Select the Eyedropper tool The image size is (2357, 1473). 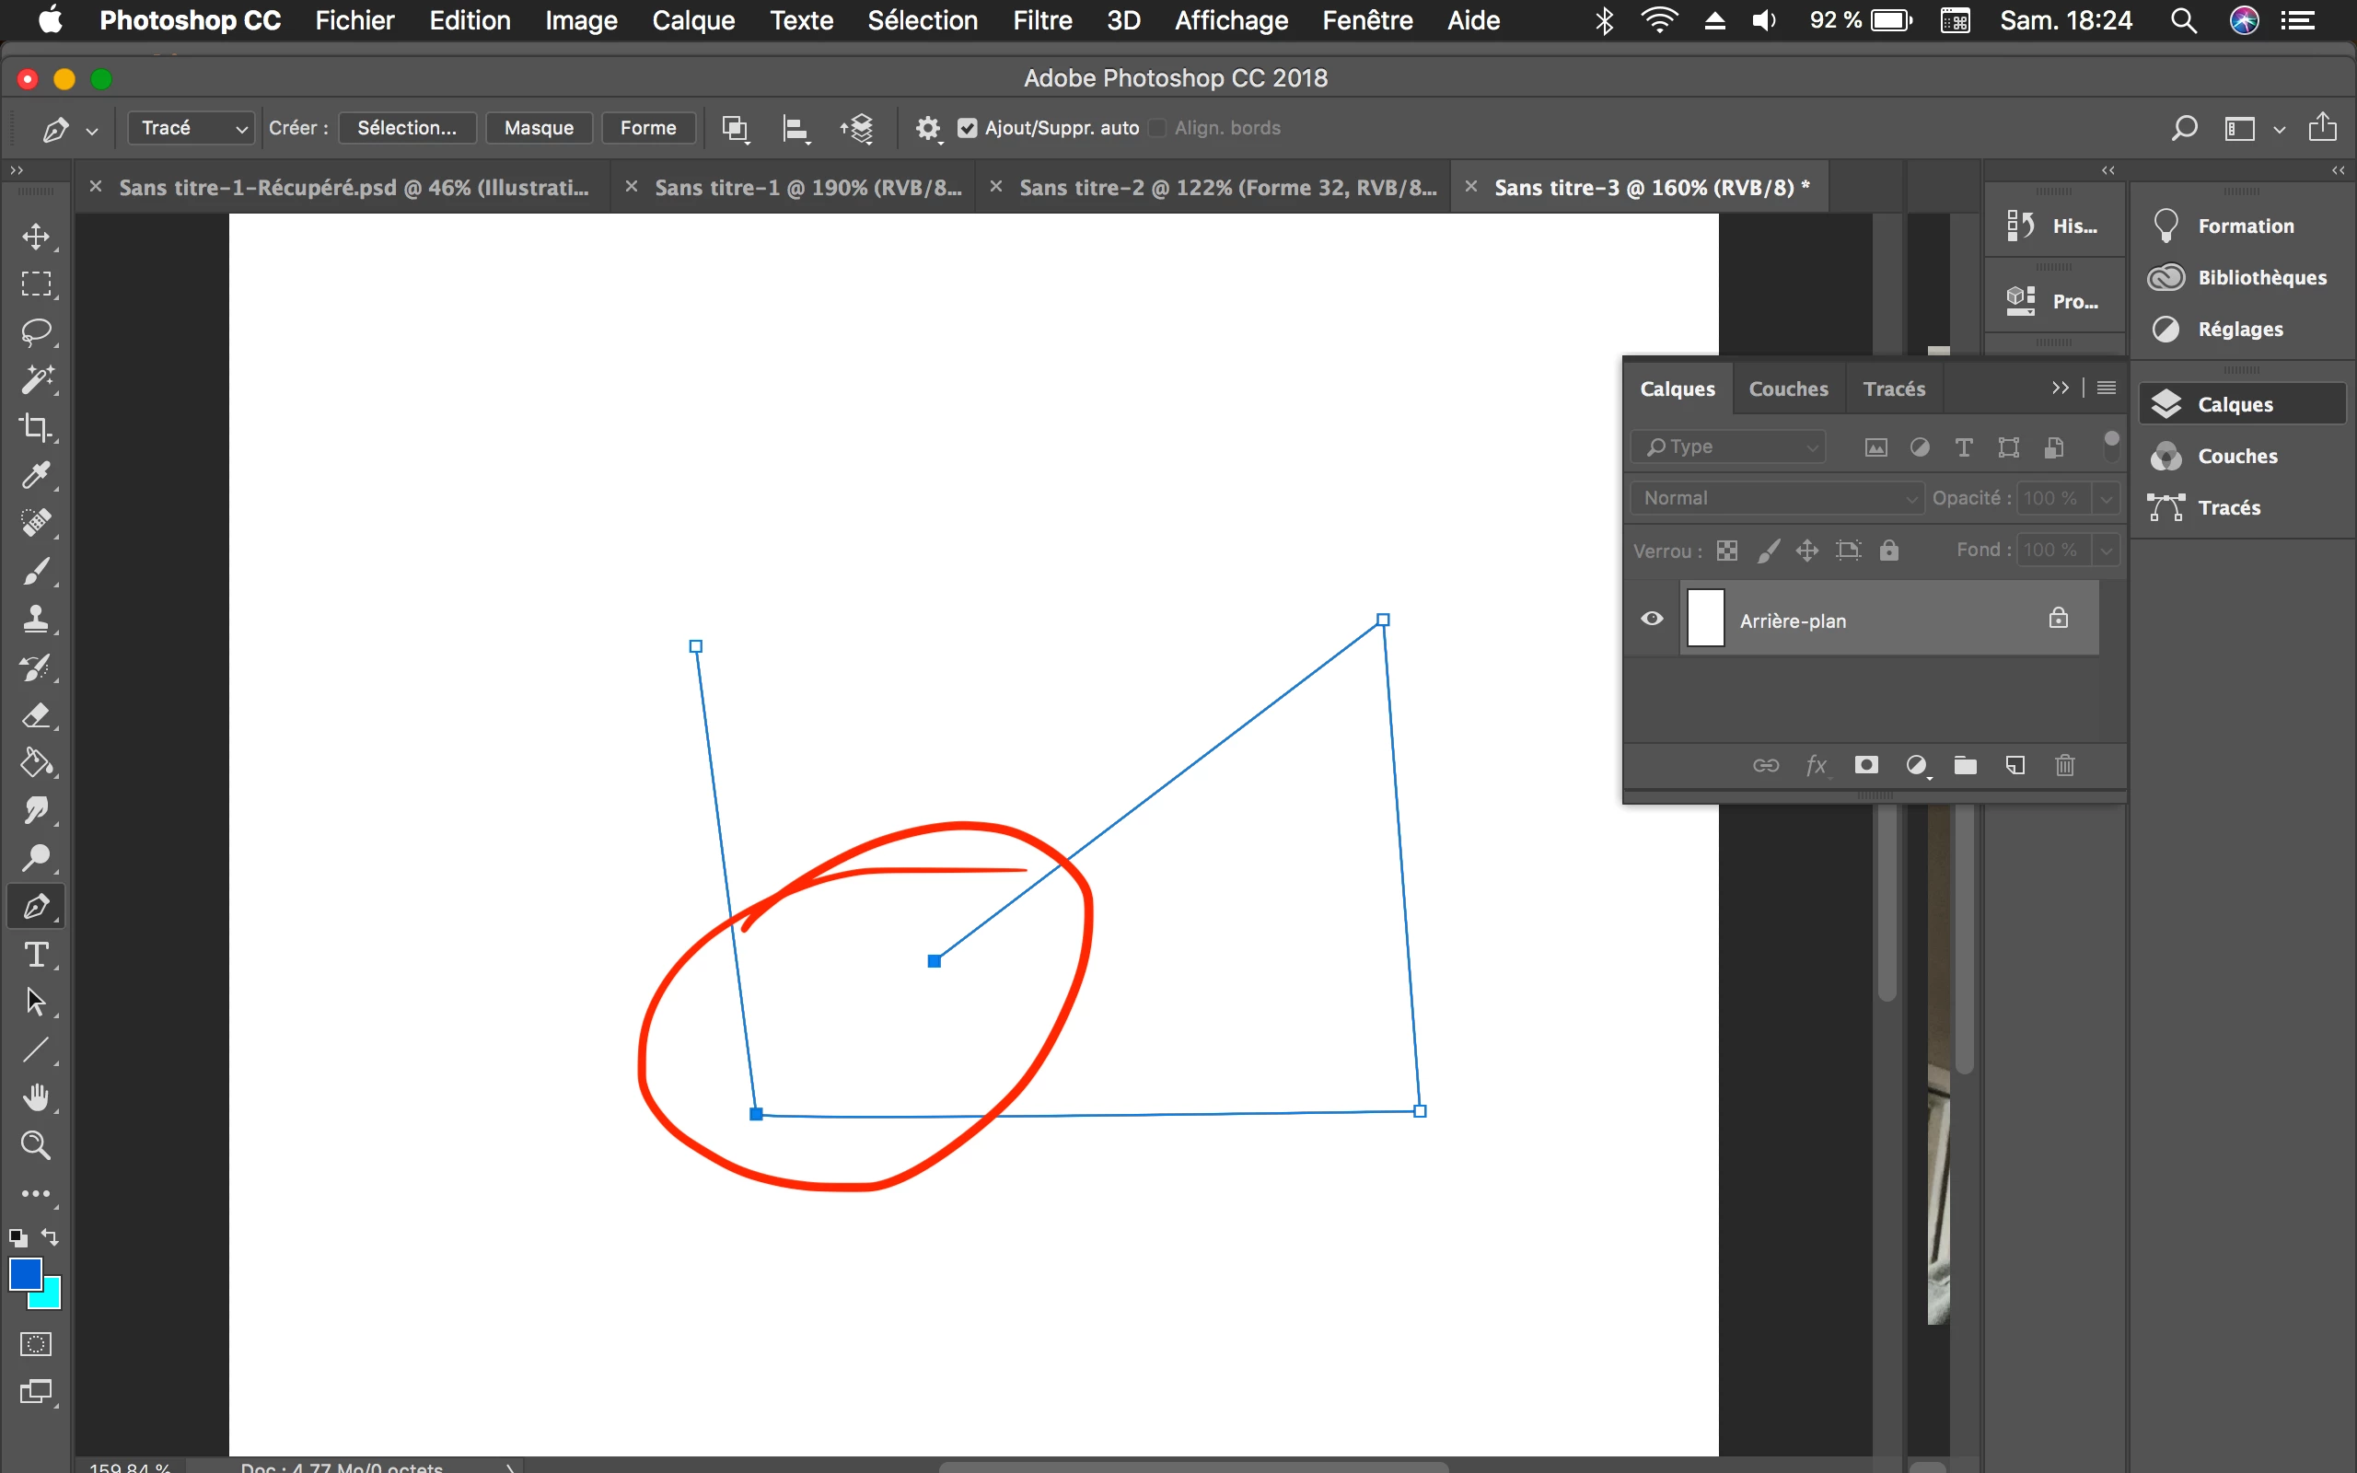[36, 475]
